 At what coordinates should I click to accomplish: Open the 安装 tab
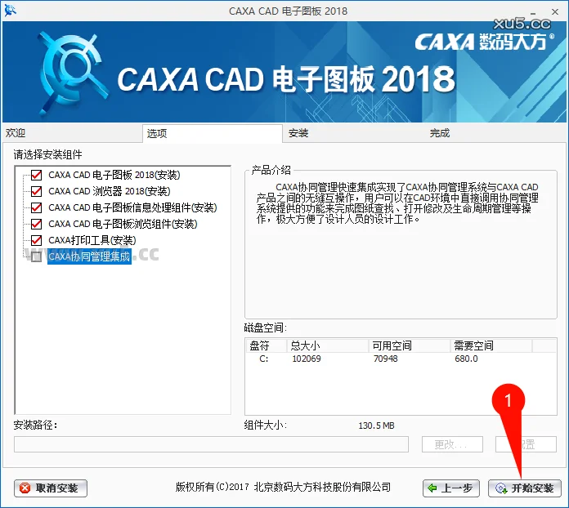(298, 133)
